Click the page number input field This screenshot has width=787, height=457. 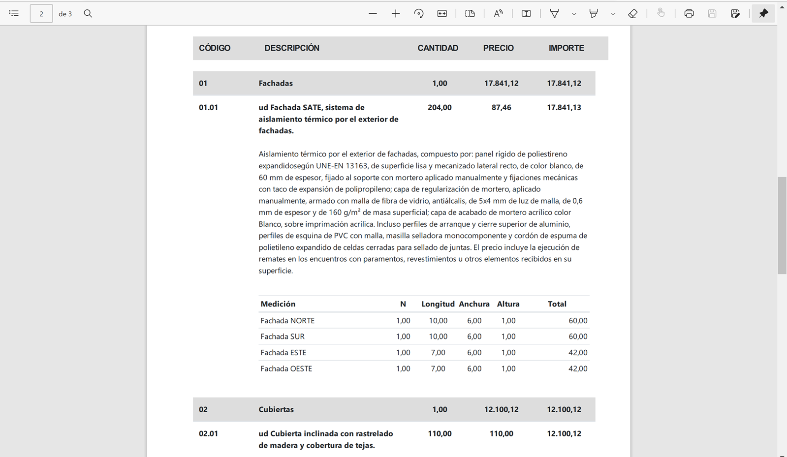[x=41, y=14]
